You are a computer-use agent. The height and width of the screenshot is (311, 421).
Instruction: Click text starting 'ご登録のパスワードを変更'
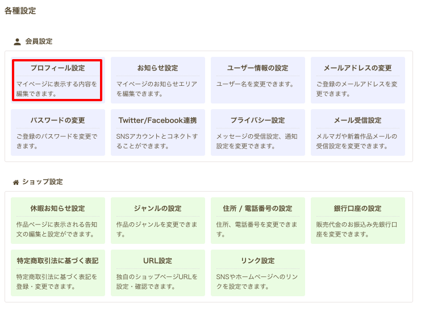pyautogui.click(x=57, y=141)
